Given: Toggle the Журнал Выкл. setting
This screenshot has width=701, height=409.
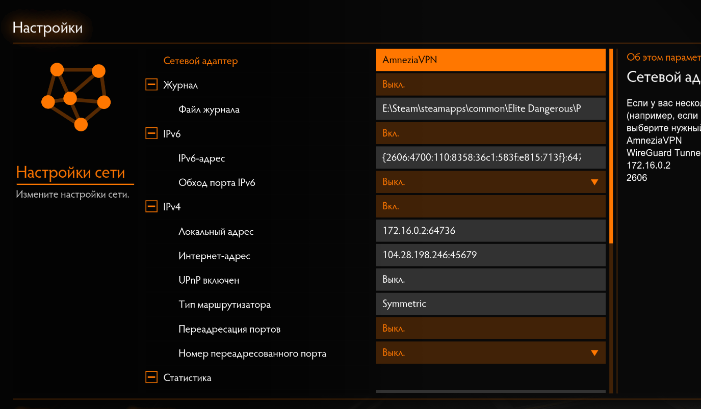Looking at the screenshot, I should tap(491, 85).
